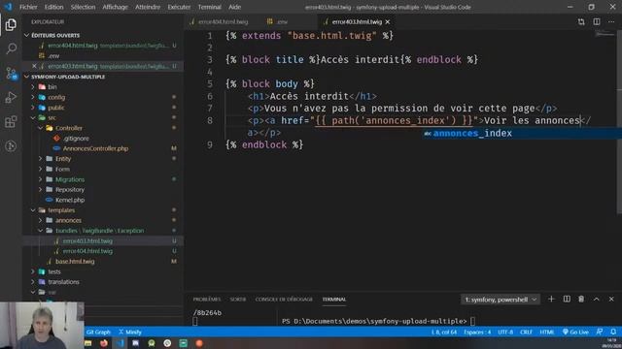Viewport: 622px width, 349px height.
Task: Kill the terminal with trash icon
Action: click(581, 300)
